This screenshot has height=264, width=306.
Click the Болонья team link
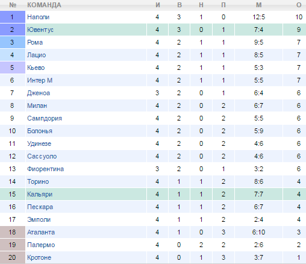click(40, 131)
